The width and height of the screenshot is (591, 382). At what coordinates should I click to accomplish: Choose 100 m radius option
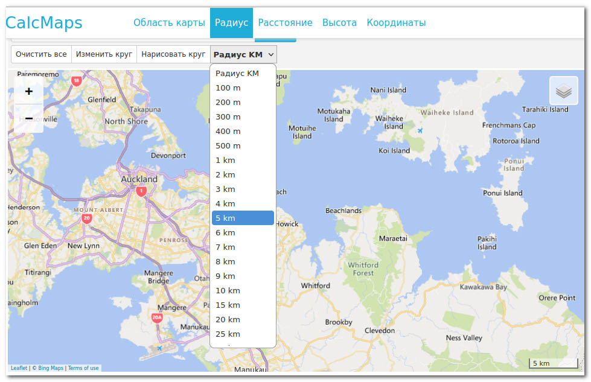point(243,88)
